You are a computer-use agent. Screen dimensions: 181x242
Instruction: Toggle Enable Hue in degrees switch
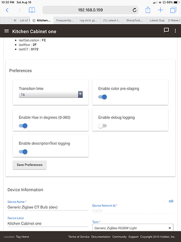click(23, 126)
